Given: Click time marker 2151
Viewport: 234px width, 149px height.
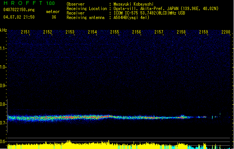Looking at the screenshot, I should click(25, 32).
